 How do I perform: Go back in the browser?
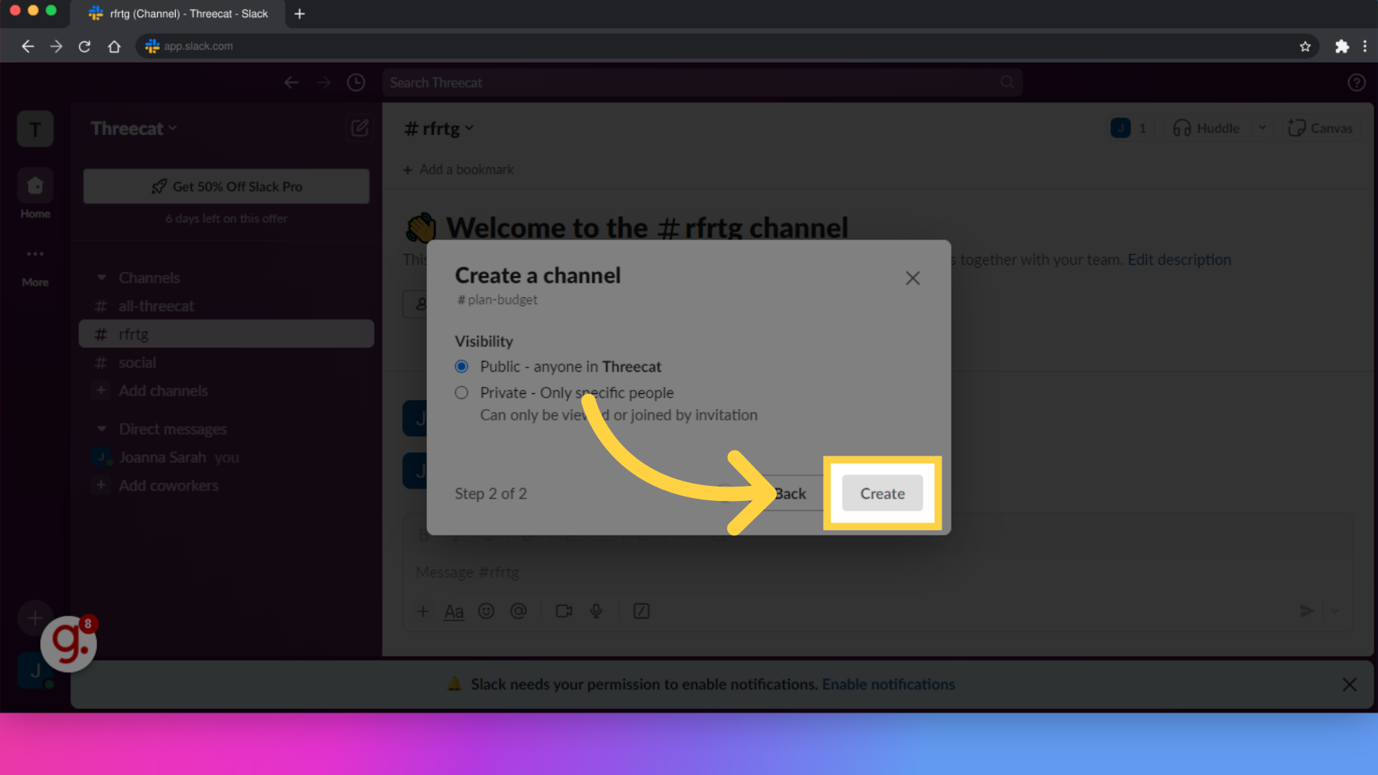(27, 46)
